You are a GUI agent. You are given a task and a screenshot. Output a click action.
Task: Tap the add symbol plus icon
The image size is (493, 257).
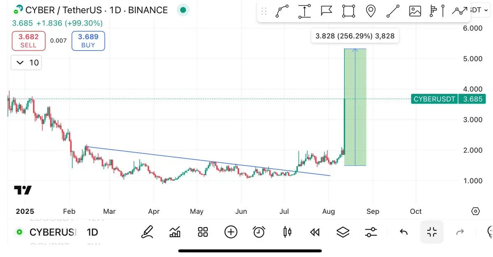231,232
